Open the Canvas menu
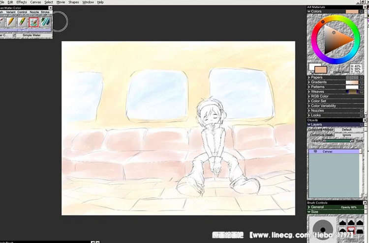The width and height of the screenshot is (369, 243). point(35,2)
